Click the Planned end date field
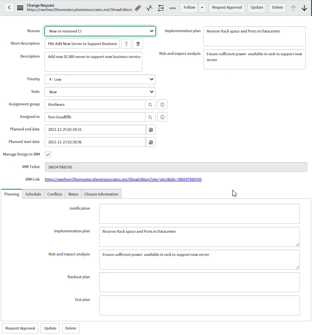The image size is (312, 335). tap(95, 130)
